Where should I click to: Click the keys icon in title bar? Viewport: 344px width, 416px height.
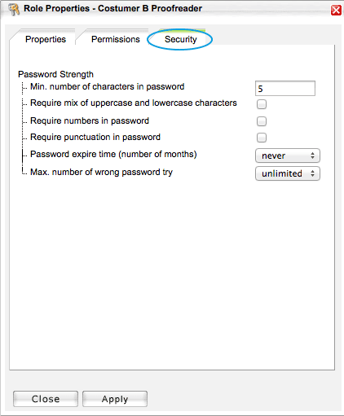(x=14, y=9)
